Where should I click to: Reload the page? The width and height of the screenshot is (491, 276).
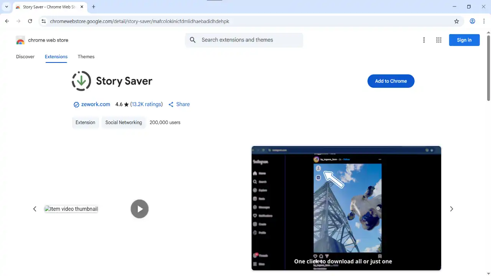point(30,21)
